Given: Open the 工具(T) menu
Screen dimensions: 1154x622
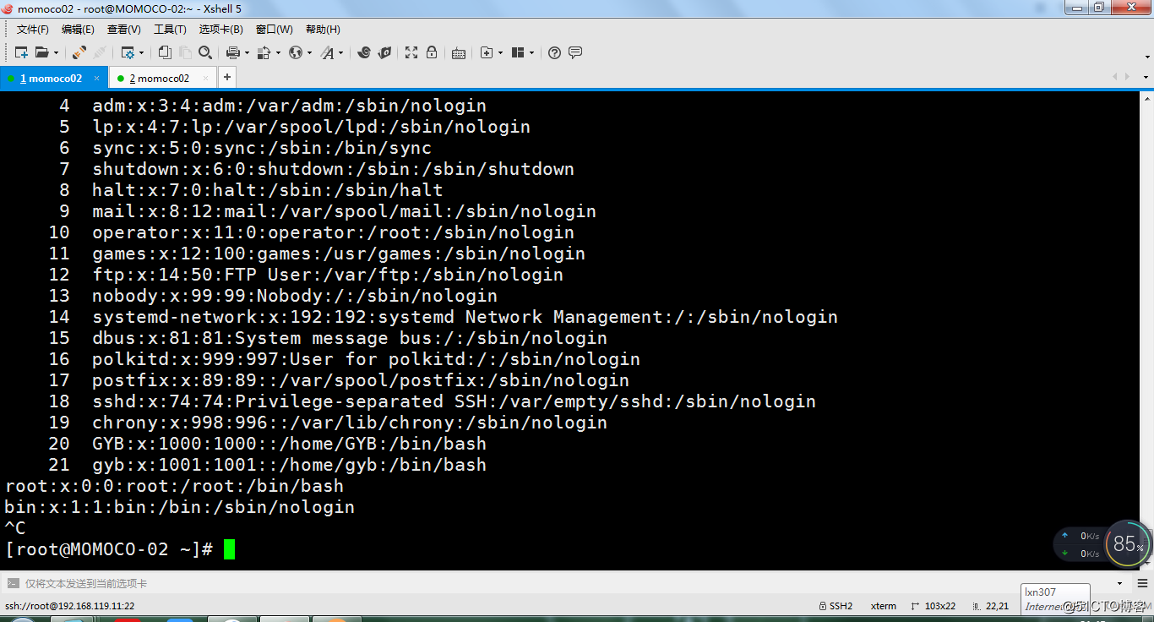Looking at the screenshot, I should coord(170,30).
